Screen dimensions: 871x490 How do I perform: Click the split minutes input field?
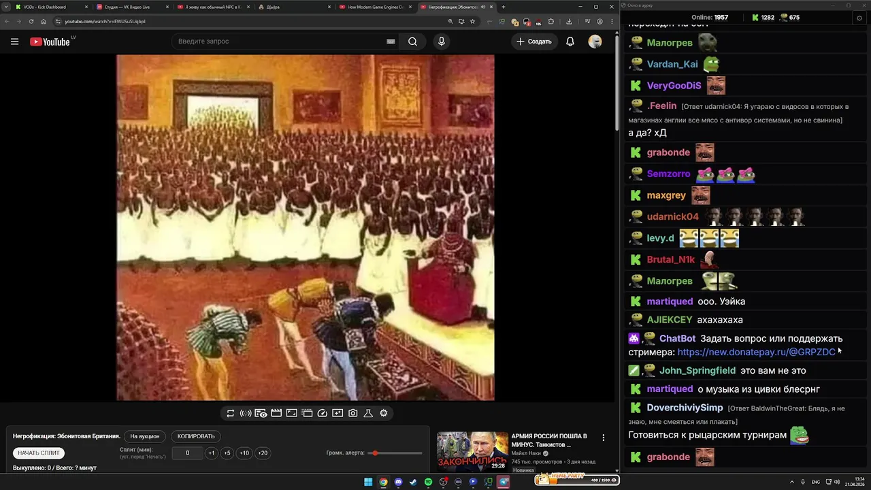tap(187, 453)
